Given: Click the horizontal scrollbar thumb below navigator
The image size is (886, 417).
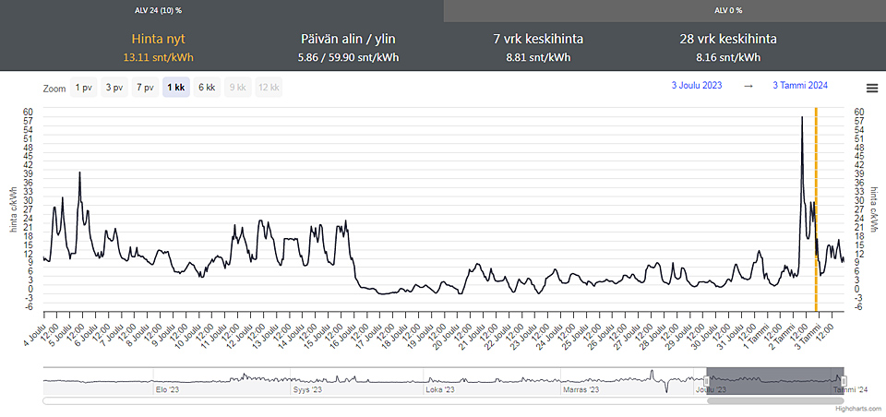Looking at the screenshot, I should [x=775, y=400].
